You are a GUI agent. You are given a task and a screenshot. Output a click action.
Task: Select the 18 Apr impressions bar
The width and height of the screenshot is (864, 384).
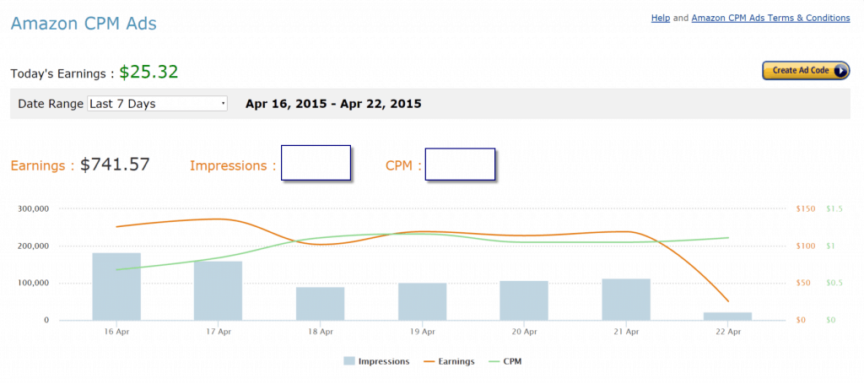(320, 304)
